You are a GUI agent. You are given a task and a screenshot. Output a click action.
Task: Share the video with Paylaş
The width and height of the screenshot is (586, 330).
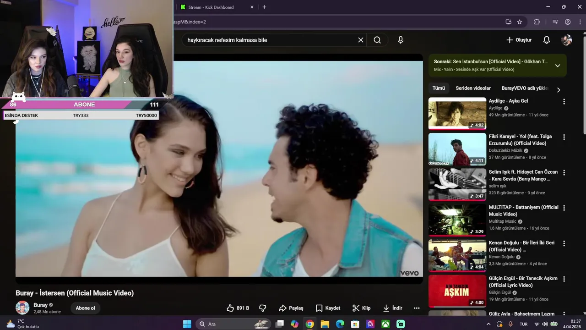point(291,308)
